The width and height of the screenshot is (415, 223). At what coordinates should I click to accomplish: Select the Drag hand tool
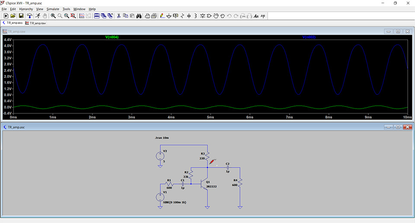point(223,16)
